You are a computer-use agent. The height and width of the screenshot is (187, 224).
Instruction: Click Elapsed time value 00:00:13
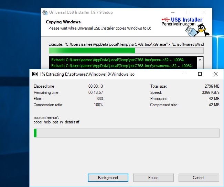click(x=96, y=86)
